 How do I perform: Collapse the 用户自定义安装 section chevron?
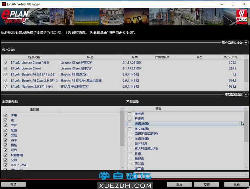246,43
